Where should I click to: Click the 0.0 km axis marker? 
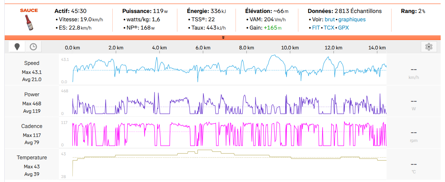[72, 48]
